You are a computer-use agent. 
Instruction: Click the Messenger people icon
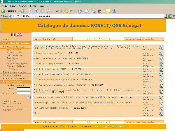pos(114,11)
